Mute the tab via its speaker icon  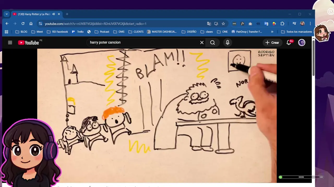tap(53, 14)
